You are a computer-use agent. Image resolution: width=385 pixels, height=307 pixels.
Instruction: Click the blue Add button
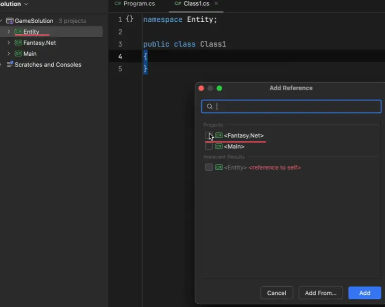click(365, 293)
